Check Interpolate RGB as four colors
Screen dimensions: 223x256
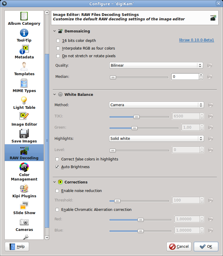click(x=58, y=48)
